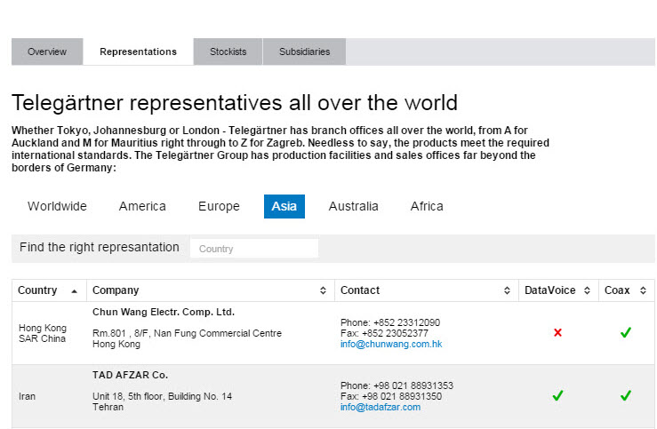Viewport: 657px width, 429px height.
Task: Click Rm.801, Nan Fung Commercial Centre address
Action: (187, 334)
